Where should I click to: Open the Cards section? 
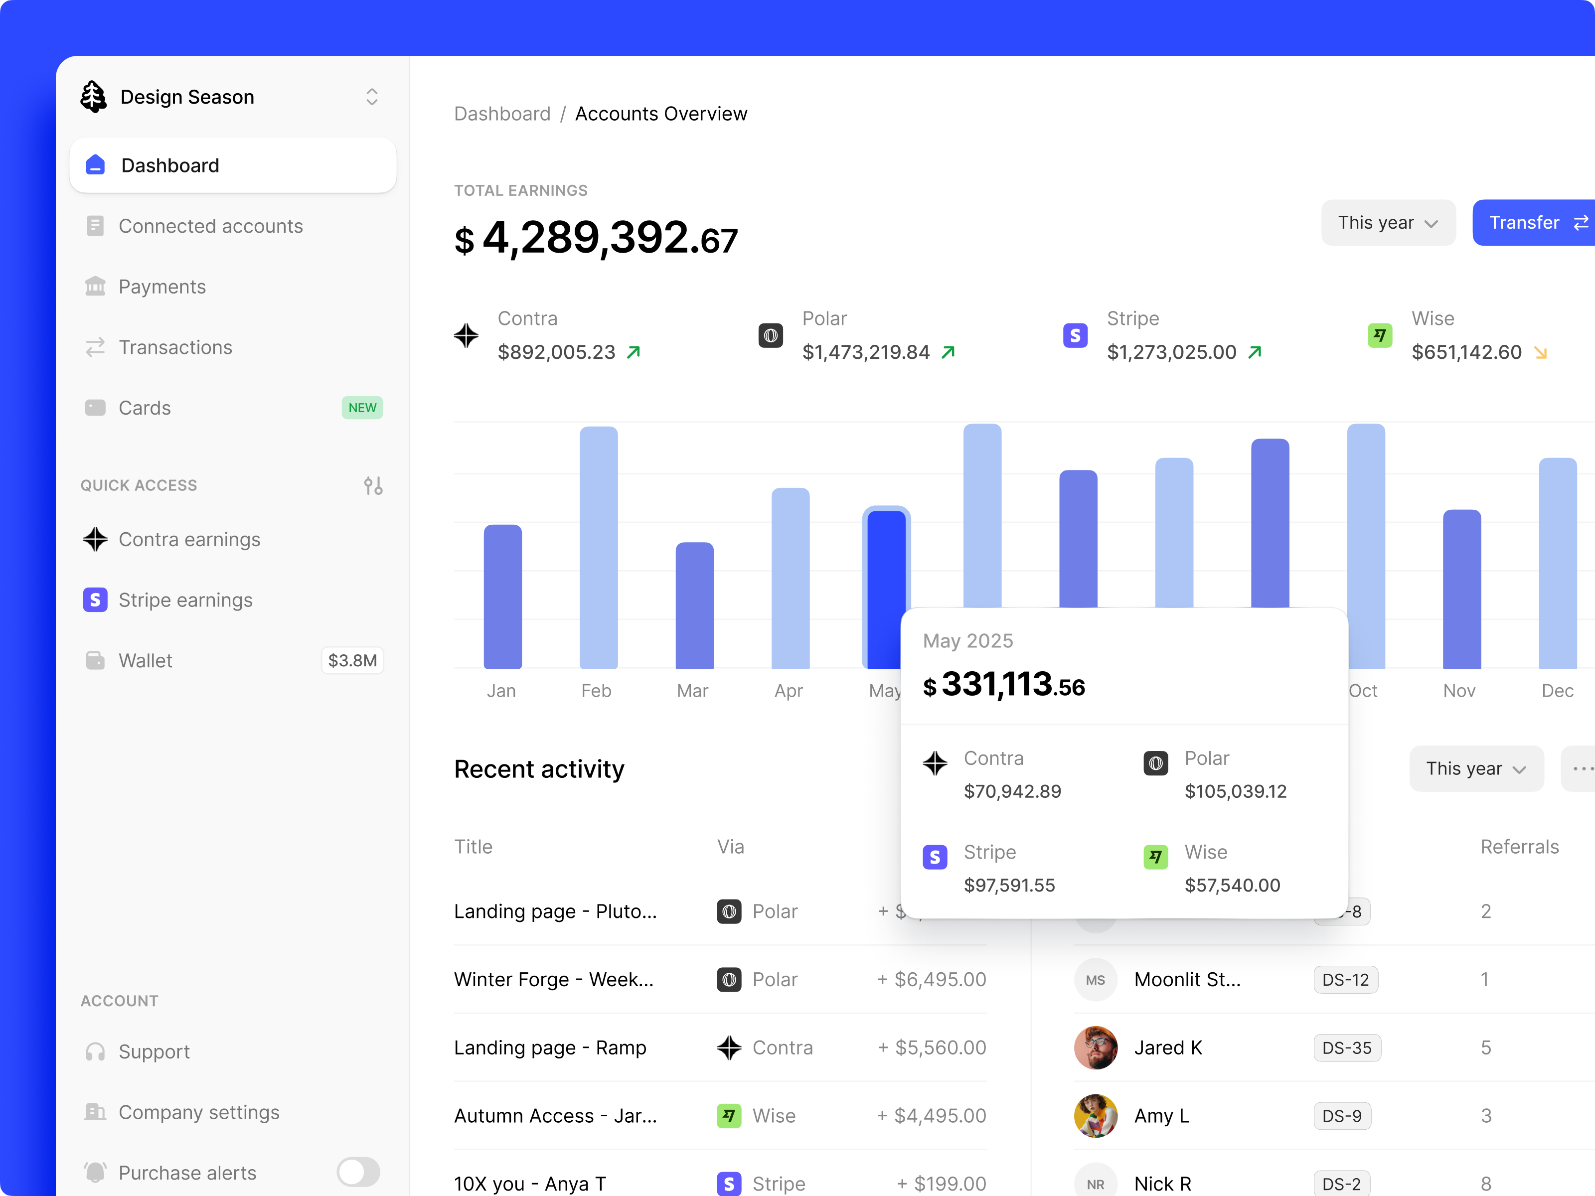(x=233, y=407)
